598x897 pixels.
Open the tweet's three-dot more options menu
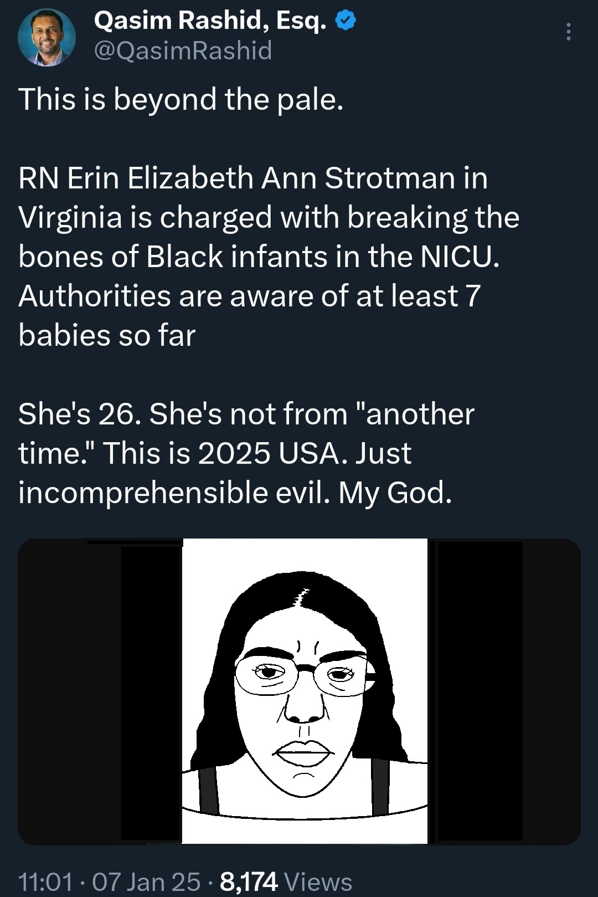pyautogui.click(x=568, y=32)
